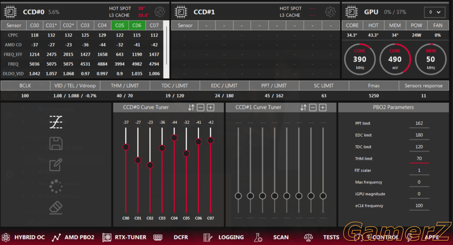Select the green C05 column header

[x=120, y=25]
